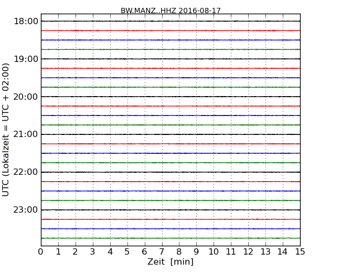Select the last green trace at plot bottom
This screenshot has width=341, height=273.
coord(170,238)
